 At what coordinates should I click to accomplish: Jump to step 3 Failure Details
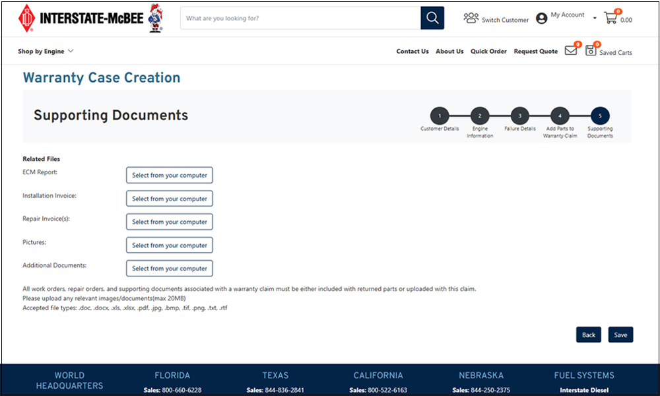pos(519,115)
